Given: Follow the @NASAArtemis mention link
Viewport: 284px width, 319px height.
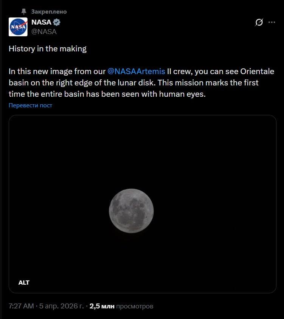Looking at the screenshot, I should [137, 71].
